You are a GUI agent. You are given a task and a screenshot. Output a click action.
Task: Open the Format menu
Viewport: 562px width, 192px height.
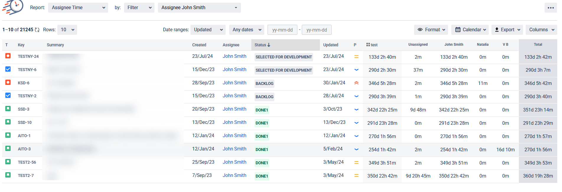[x=431, y=30]
